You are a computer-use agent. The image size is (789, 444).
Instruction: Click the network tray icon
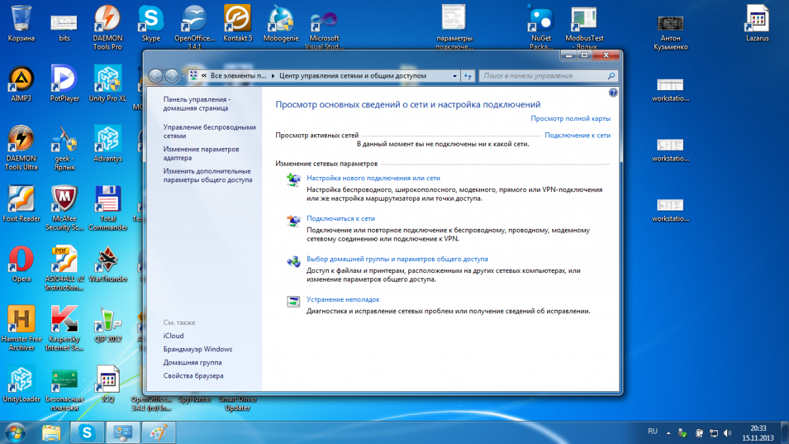click(x=713, y=433)
